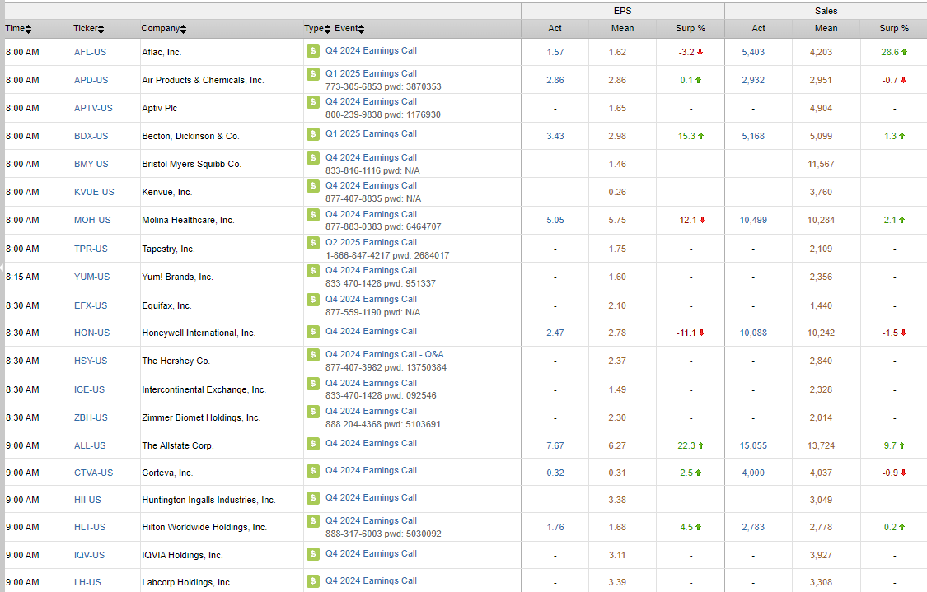The image size is (927, 592).
Task: Open the IQV-US ticker link
Action: 89,555
